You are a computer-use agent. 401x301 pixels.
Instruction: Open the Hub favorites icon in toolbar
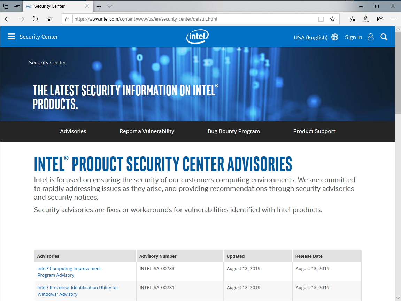(352, 19)
